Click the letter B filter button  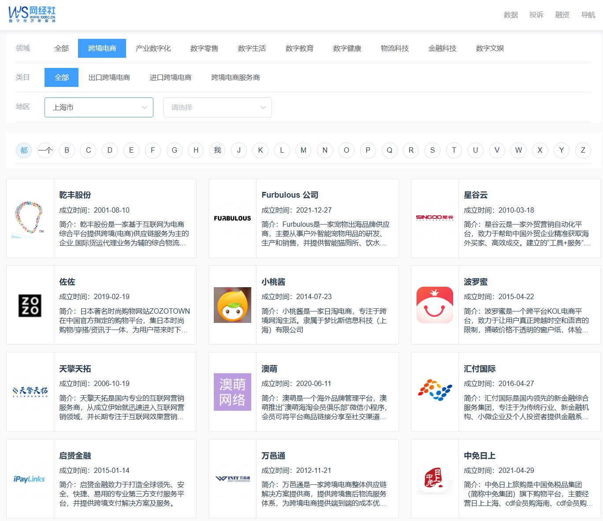pos(67,150)
